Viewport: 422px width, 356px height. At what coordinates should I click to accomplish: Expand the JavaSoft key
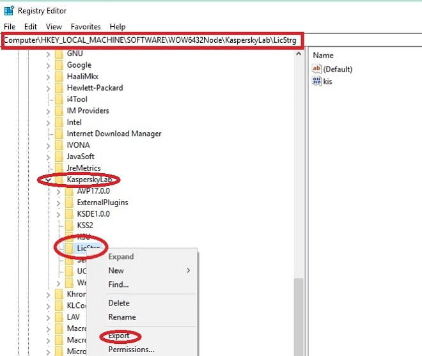[48, 157]
